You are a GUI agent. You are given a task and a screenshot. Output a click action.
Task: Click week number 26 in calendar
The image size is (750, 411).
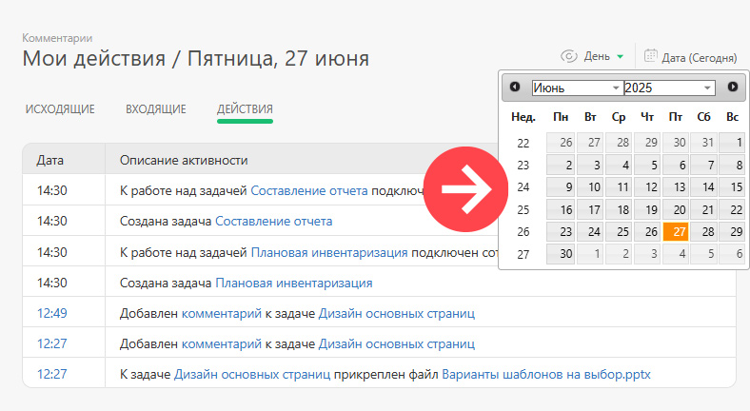coord(523,232)
